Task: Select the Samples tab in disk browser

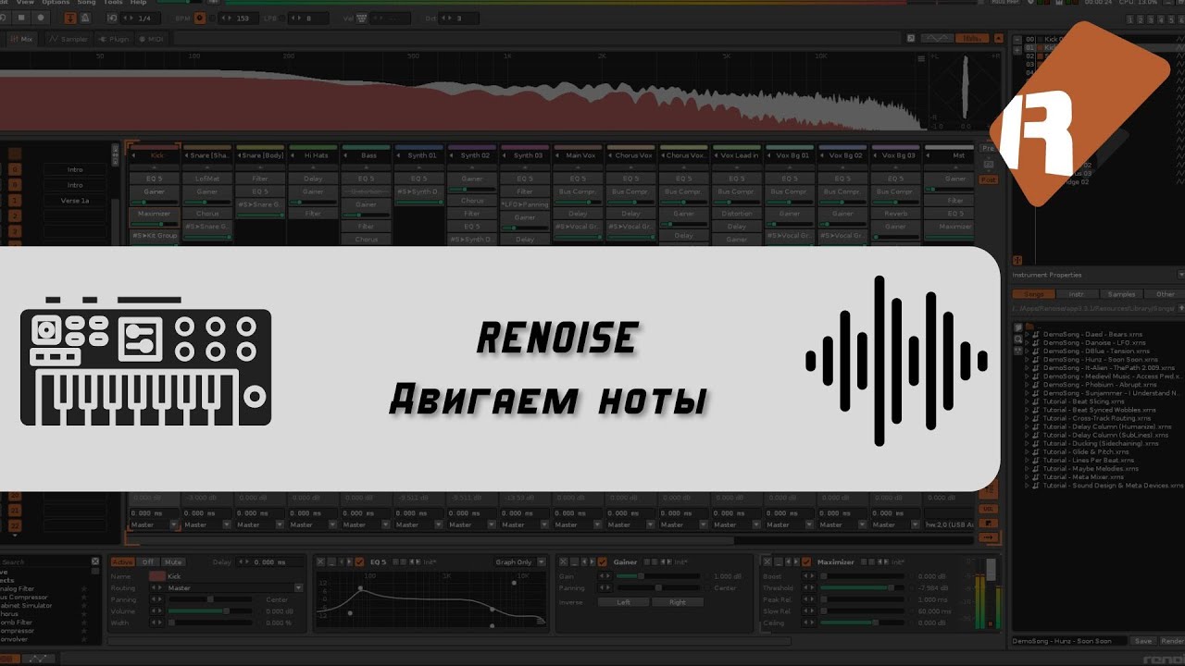Action: [1120, 294]
